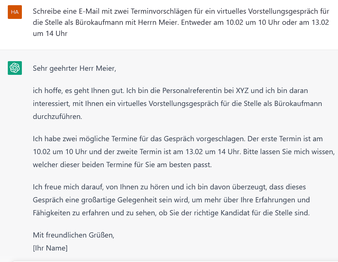Click the paragraph starting "Ich habe zwei mögliche"
This screenshot has height=262, width=338.
coord(184,152)
